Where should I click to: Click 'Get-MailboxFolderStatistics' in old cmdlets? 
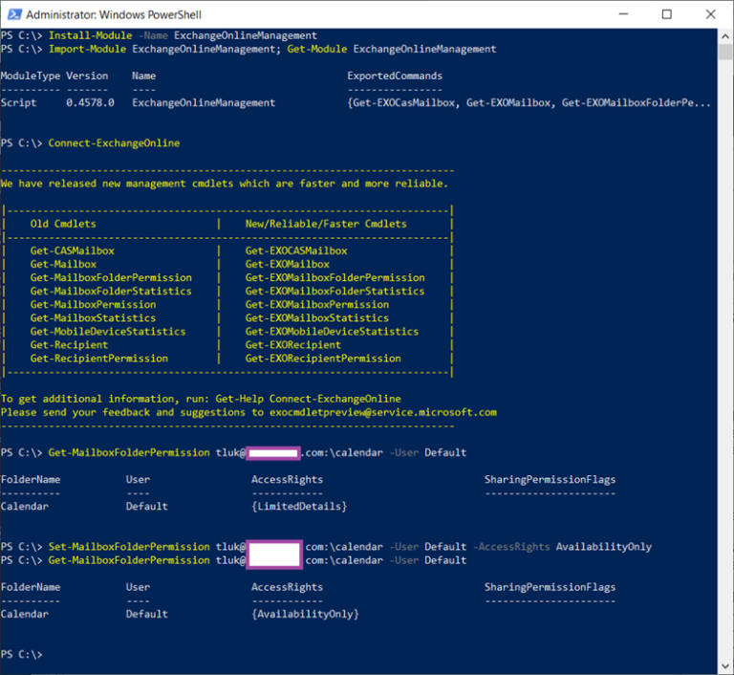111,292
